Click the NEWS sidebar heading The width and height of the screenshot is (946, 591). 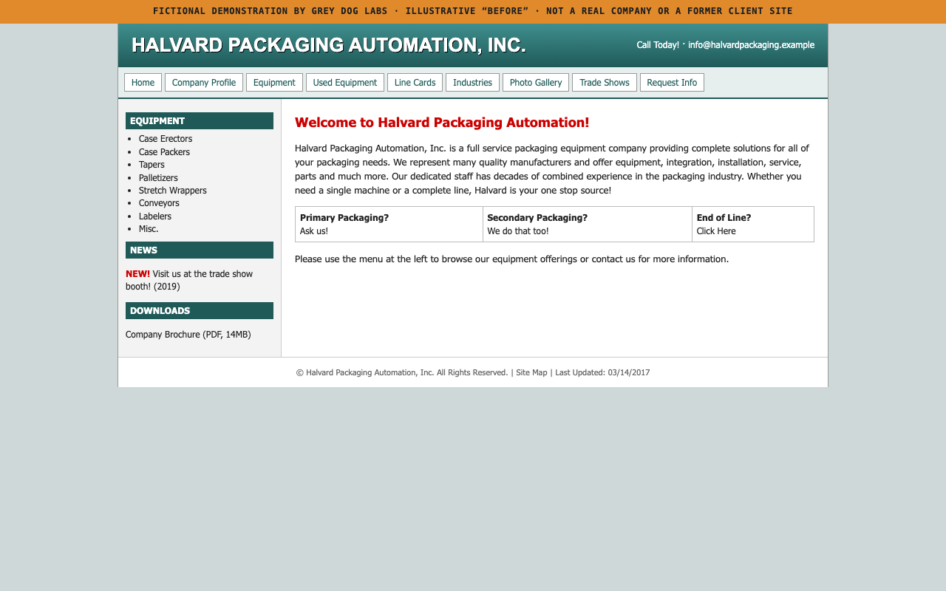(x=200, y=250)
